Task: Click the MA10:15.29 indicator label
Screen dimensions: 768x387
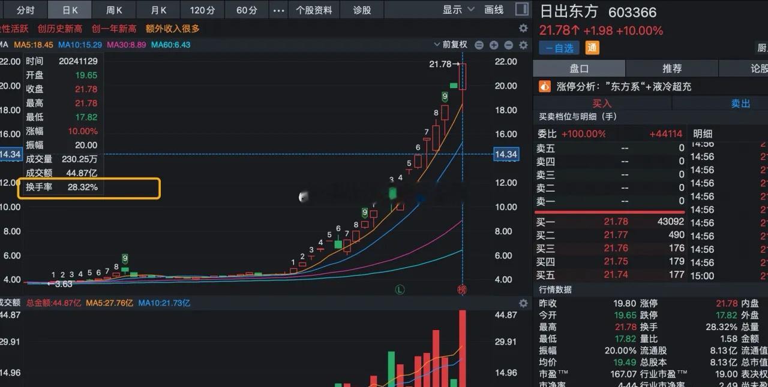Action: (80, 45)
